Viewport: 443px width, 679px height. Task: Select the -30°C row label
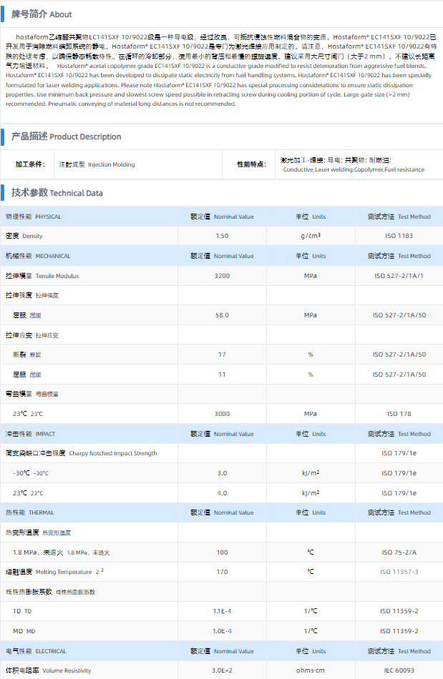(x=31, y=473)
